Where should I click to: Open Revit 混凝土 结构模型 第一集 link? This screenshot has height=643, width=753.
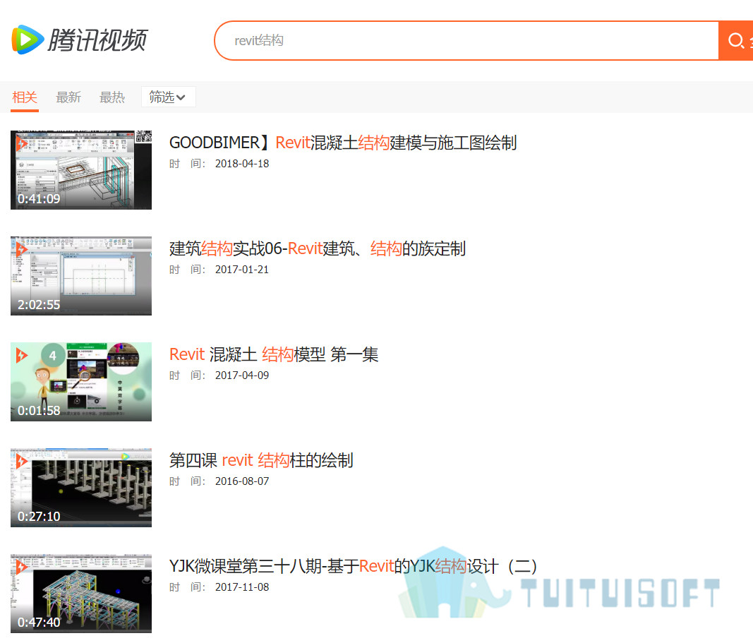coord(274,354)
